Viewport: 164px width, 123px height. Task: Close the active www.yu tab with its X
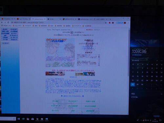[45, 19]
